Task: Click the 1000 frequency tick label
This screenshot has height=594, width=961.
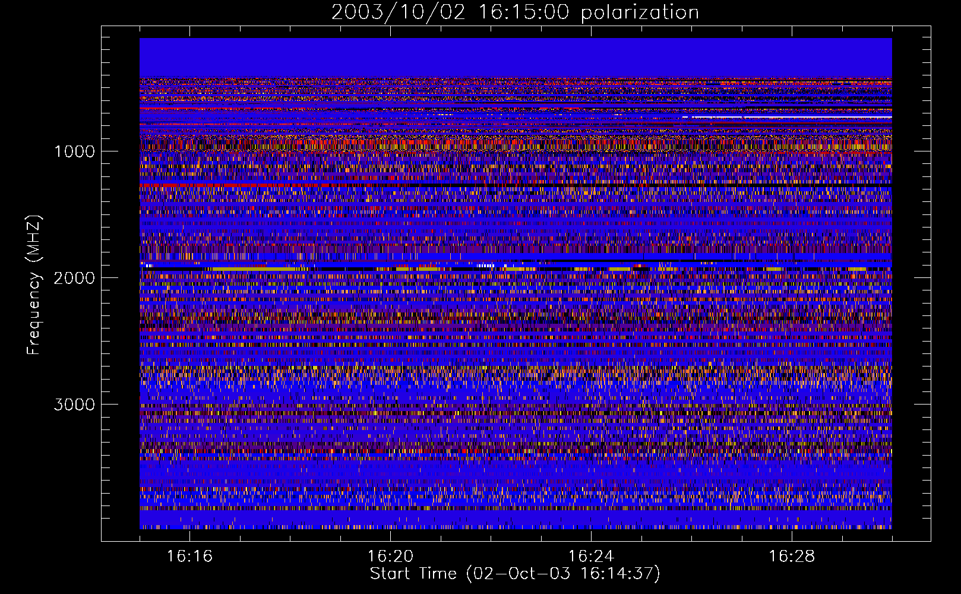Action: click(74, 151)
